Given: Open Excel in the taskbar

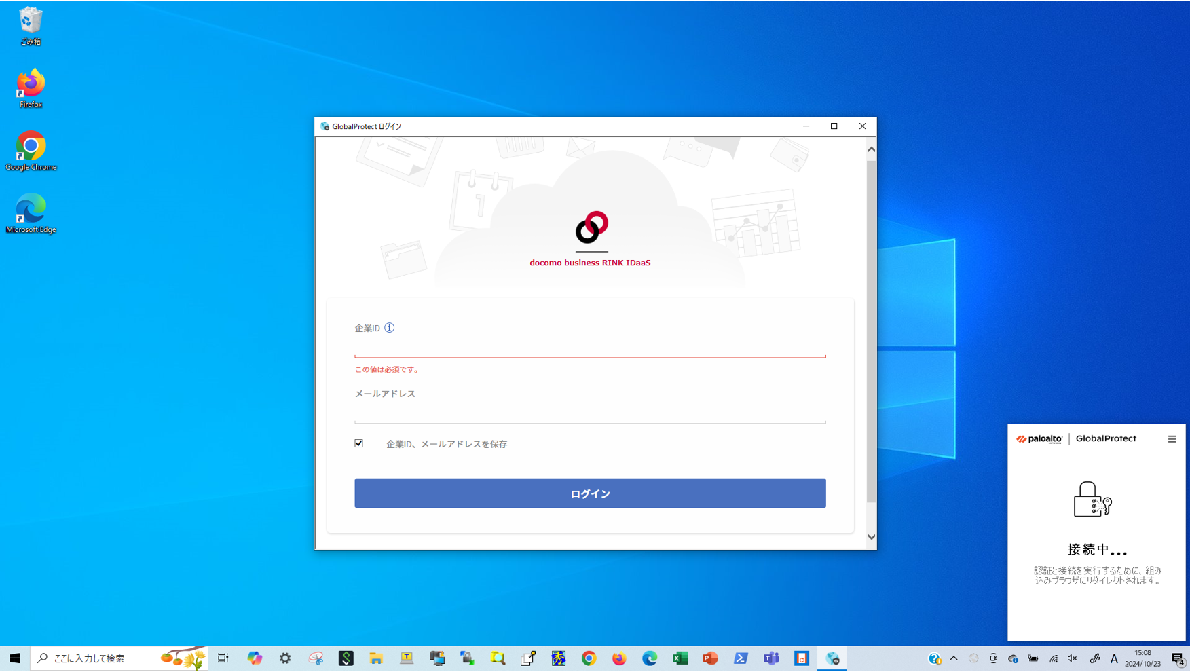Looking at the screenshot, I should 680,658.
